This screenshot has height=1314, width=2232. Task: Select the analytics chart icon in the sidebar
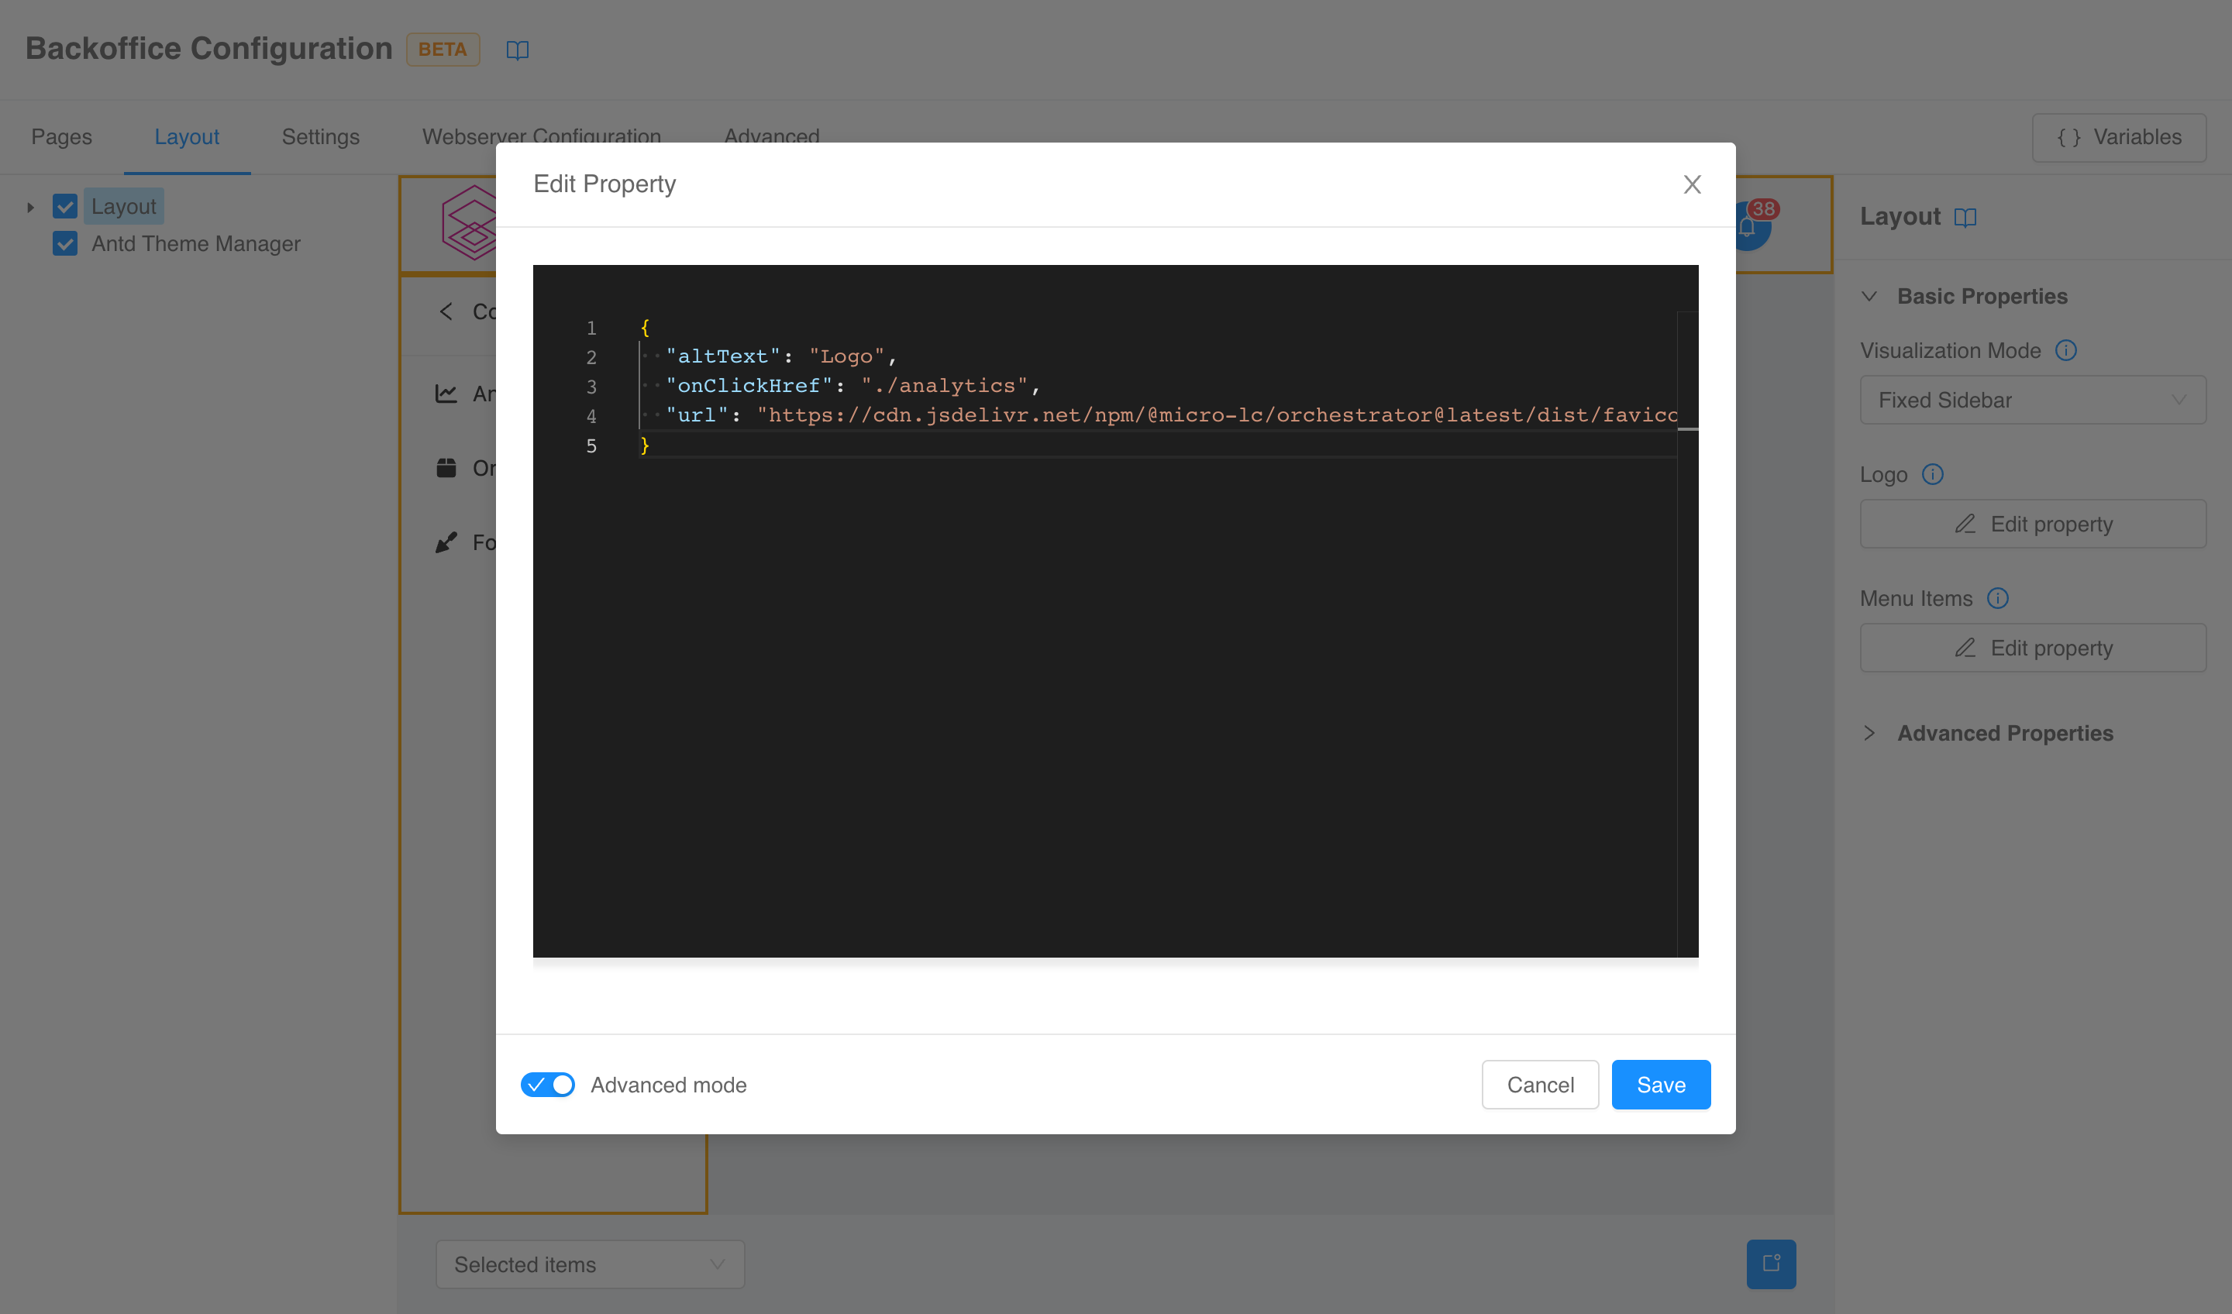(x=447, y=393)
